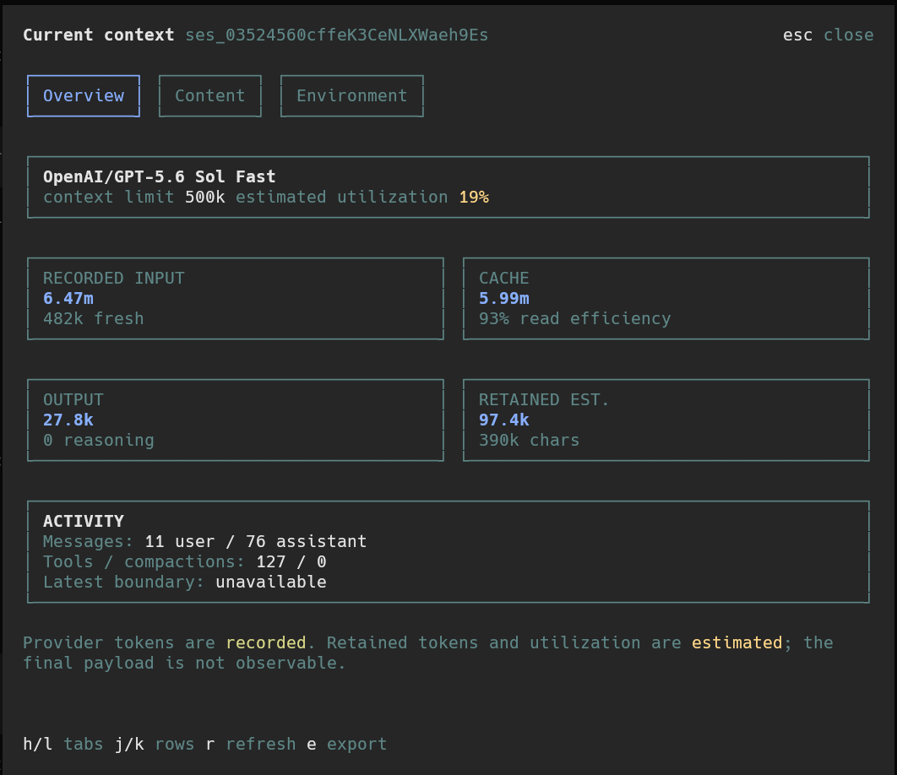Click the 93% read efficiency text
Viewport: 897px width, 775px height.
click(x=574, y=318)
